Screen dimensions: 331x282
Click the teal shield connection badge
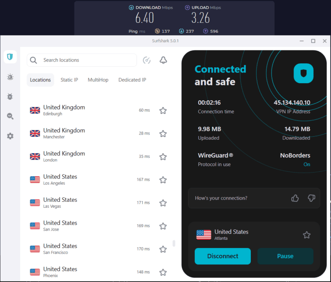coord(303,73)
